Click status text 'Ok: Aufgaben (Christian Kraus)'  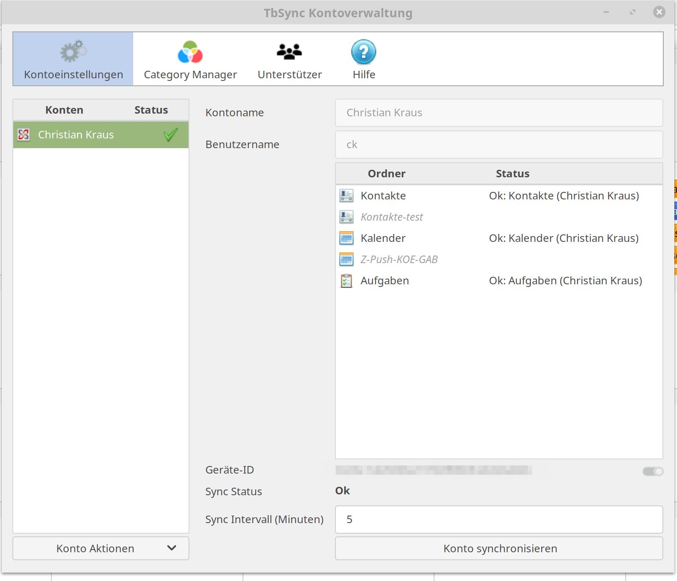pyautogui.click(x=565, y=281)
